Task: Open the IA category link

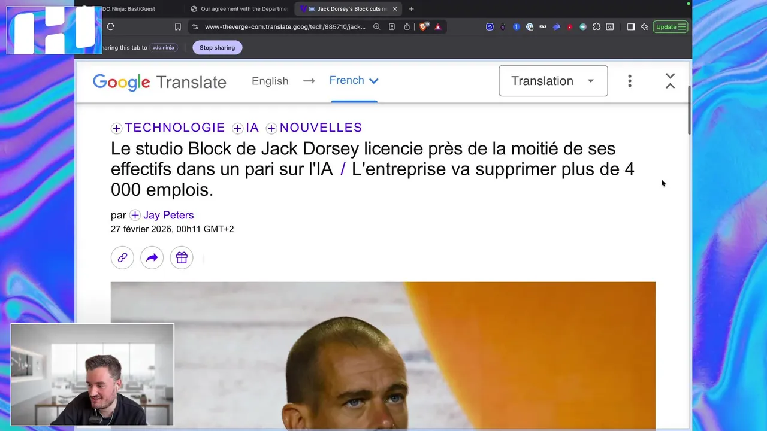Action: coord(252,128)
